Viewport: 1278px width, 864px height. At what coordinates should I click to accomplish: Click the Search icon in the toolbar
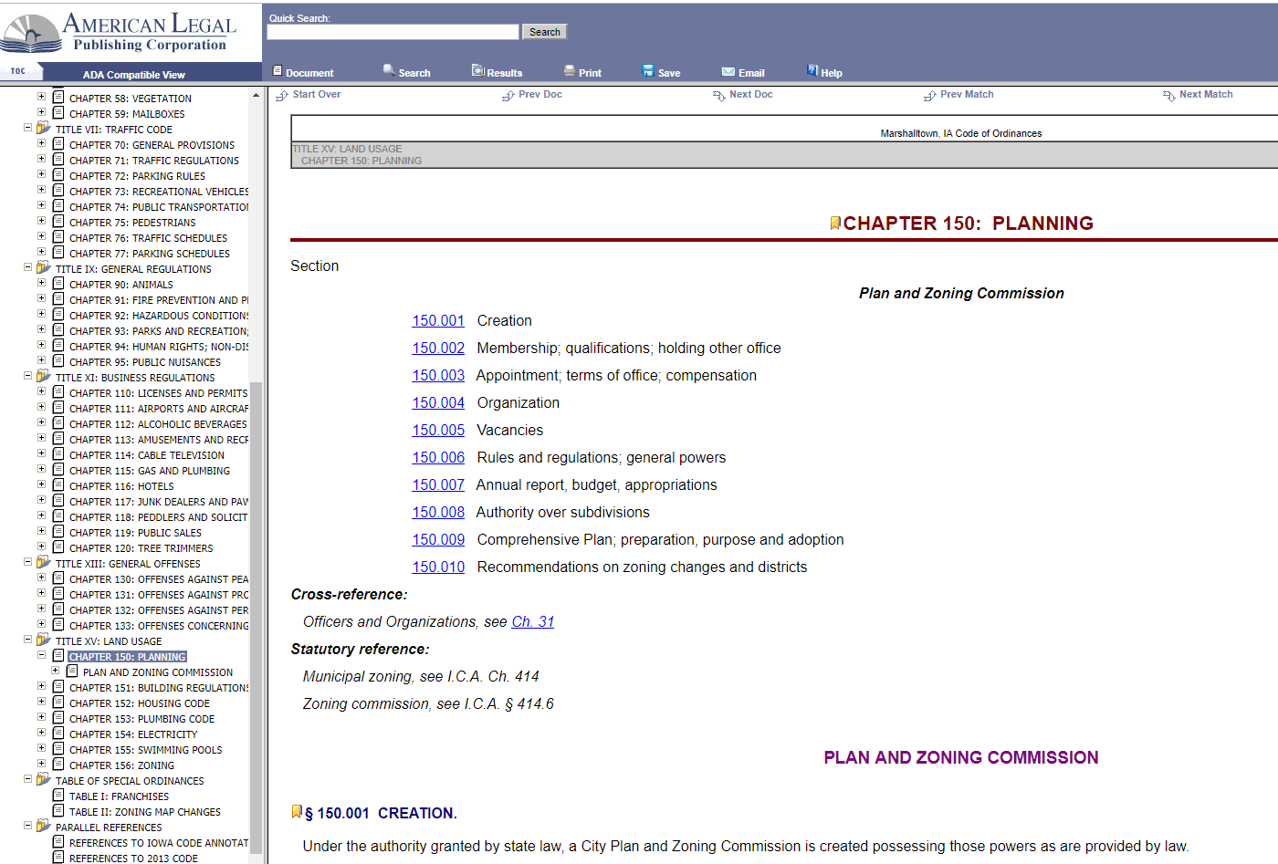click(x=388, y=70)
